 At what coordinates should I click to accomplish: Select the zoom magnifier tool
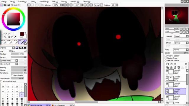(x=5, y=37)
